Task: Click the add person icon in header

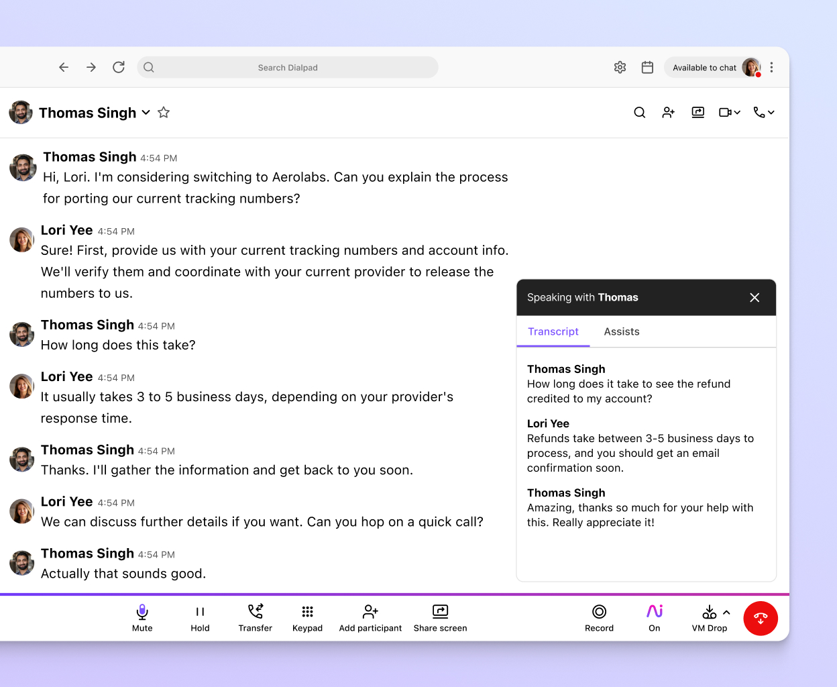Action: [668, 112]
